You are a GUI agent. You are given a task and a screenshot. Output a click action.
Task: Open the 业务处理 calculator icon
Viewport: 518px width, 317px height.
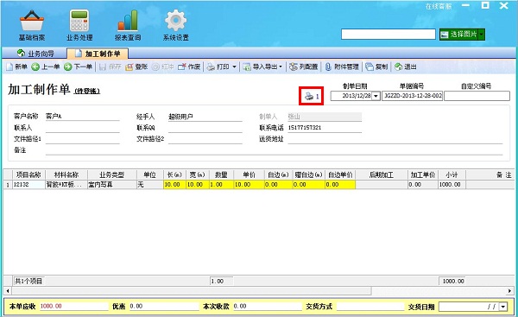[79, 25]
